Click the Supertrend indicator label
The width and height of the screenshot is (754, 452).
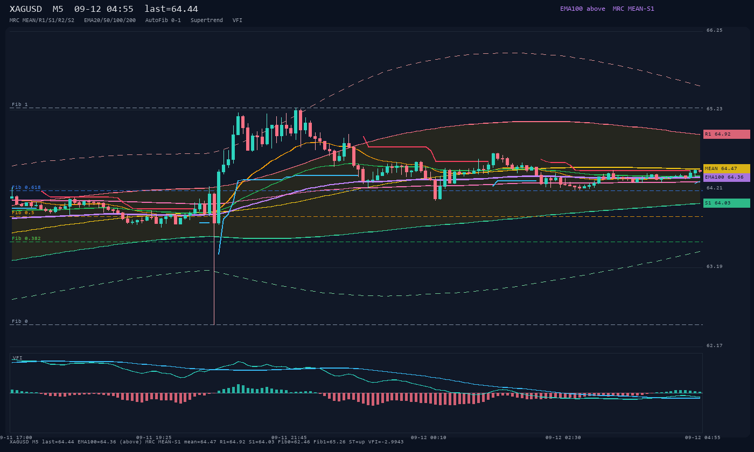pyautogui.click(x=207, y=20)
